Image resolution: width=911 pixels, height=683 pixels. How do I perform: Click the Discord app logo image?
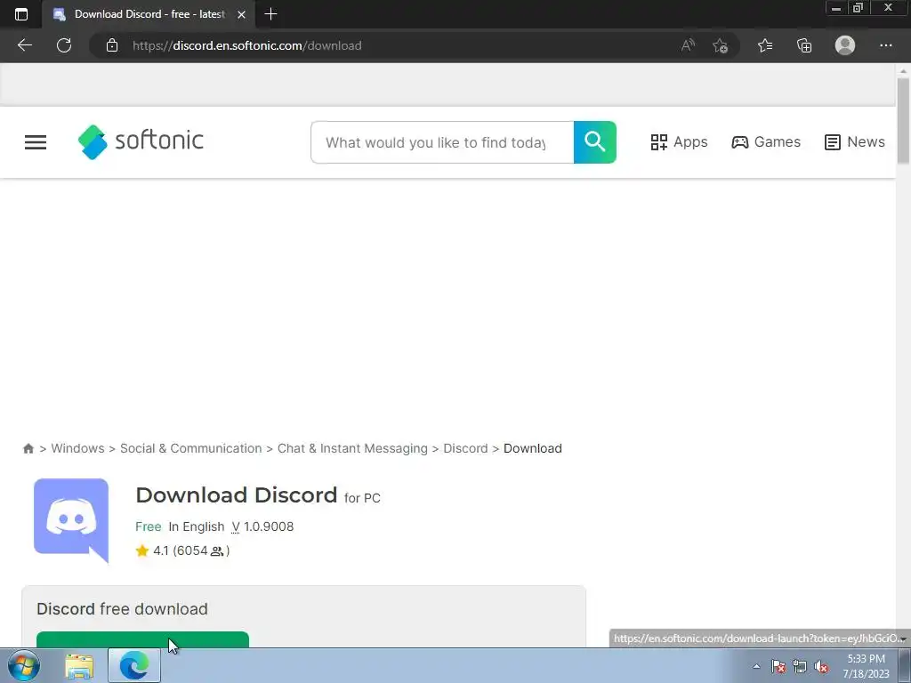tap(71, 519)
